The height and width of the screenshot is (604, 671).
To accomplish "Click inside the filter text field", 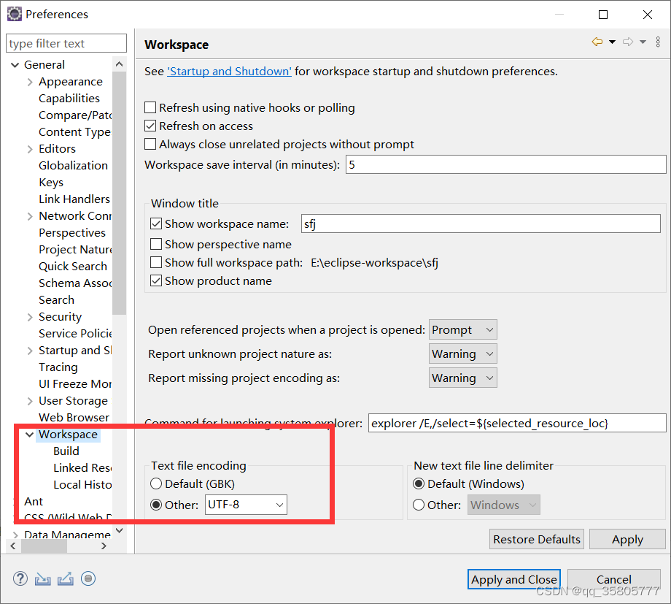I will tap(66, 43).
